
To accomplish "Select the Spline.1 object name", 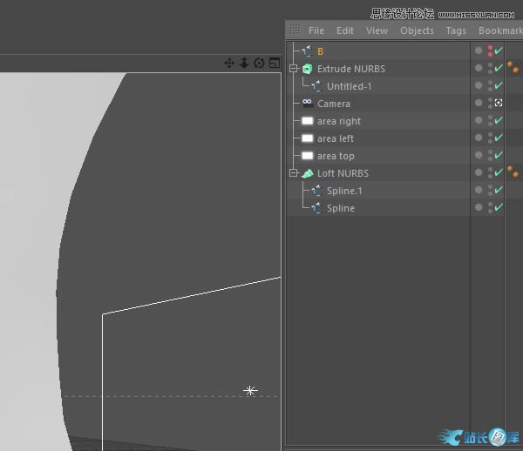I will (x=344, y=191).
